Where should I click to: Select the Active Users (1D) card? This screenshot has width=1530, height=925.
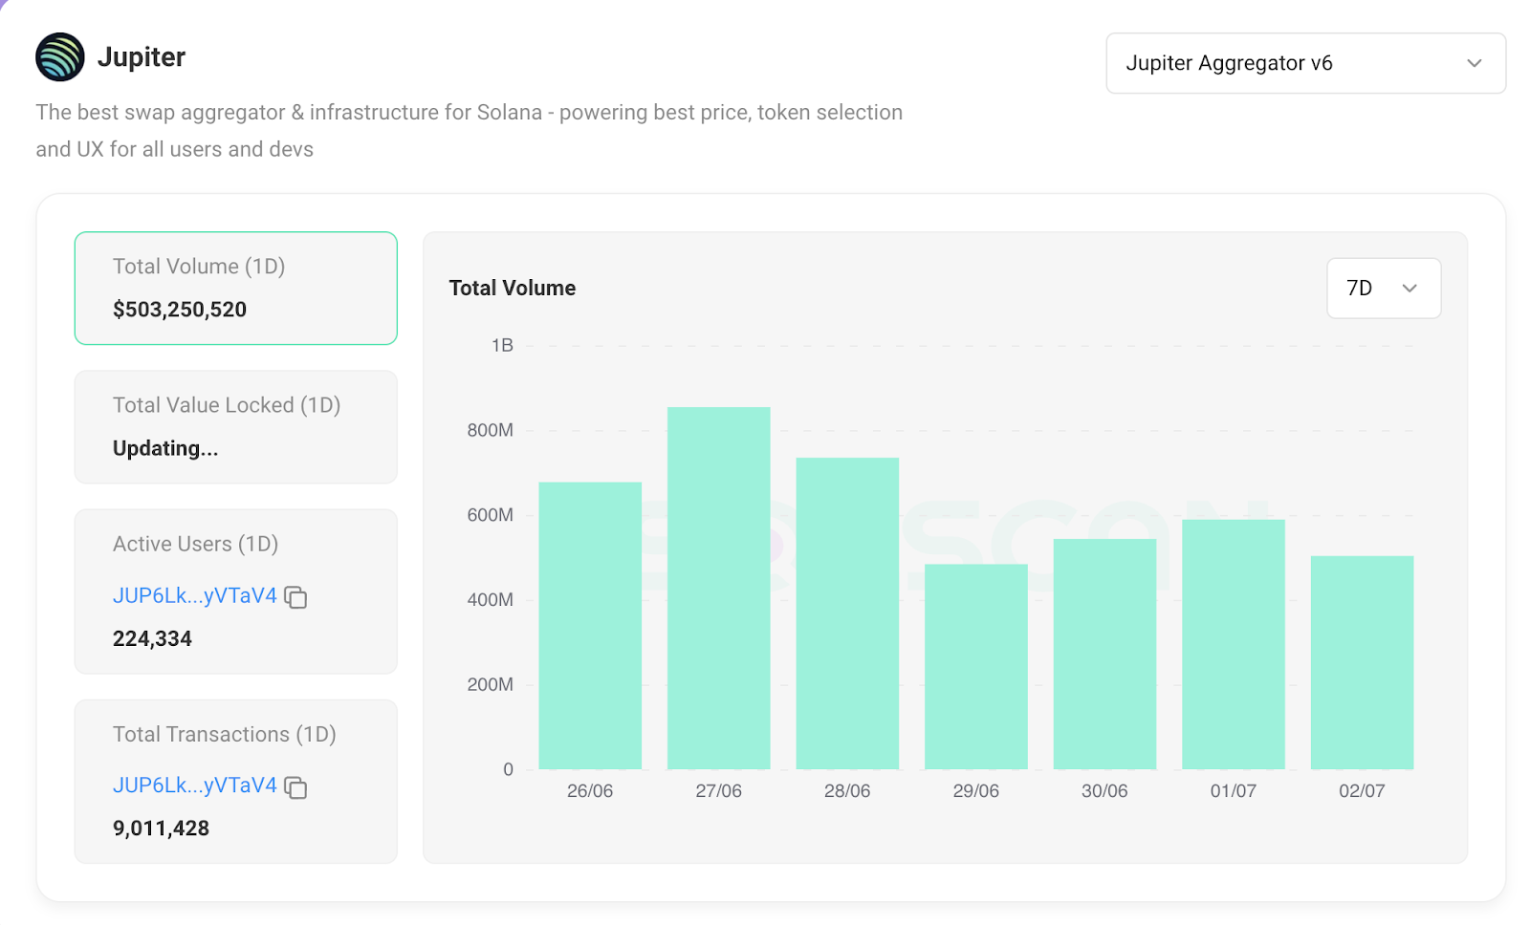[x=236, y=592]
